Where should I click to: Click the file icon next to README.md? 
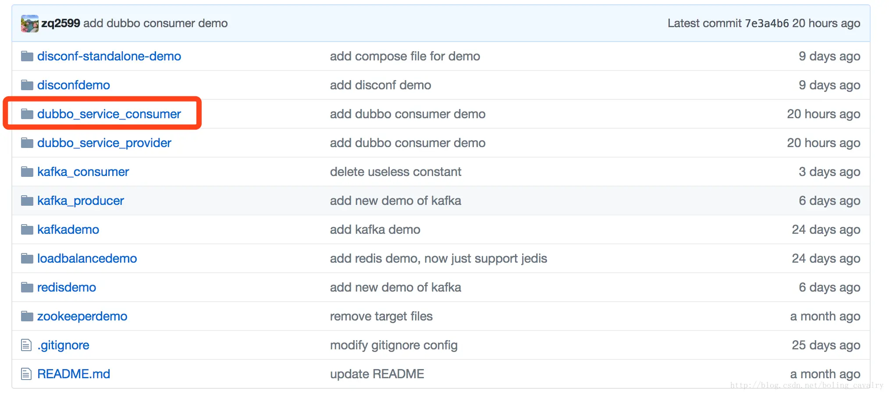coord(26,374)
